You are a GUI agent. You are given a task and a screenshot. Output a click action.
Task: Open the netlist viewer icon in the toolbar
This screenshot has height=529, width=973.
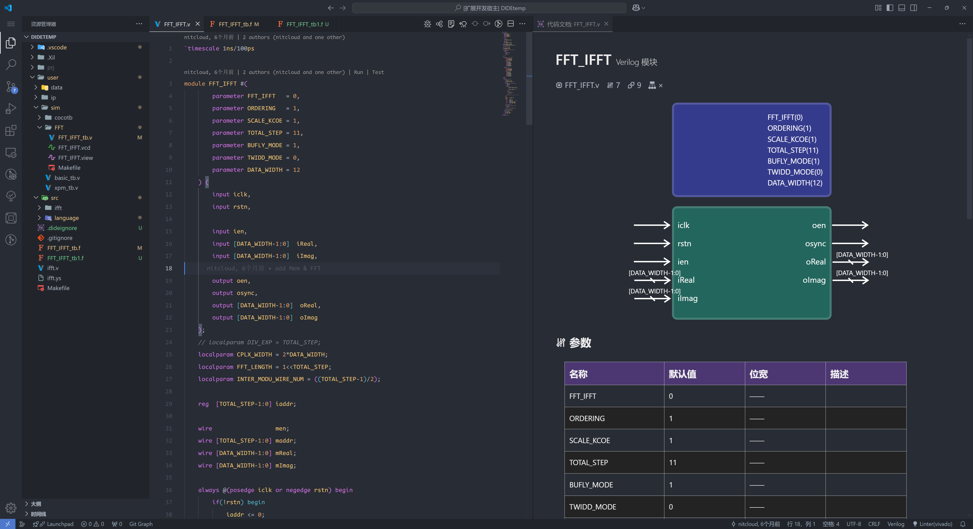click(x=439, y=24)
